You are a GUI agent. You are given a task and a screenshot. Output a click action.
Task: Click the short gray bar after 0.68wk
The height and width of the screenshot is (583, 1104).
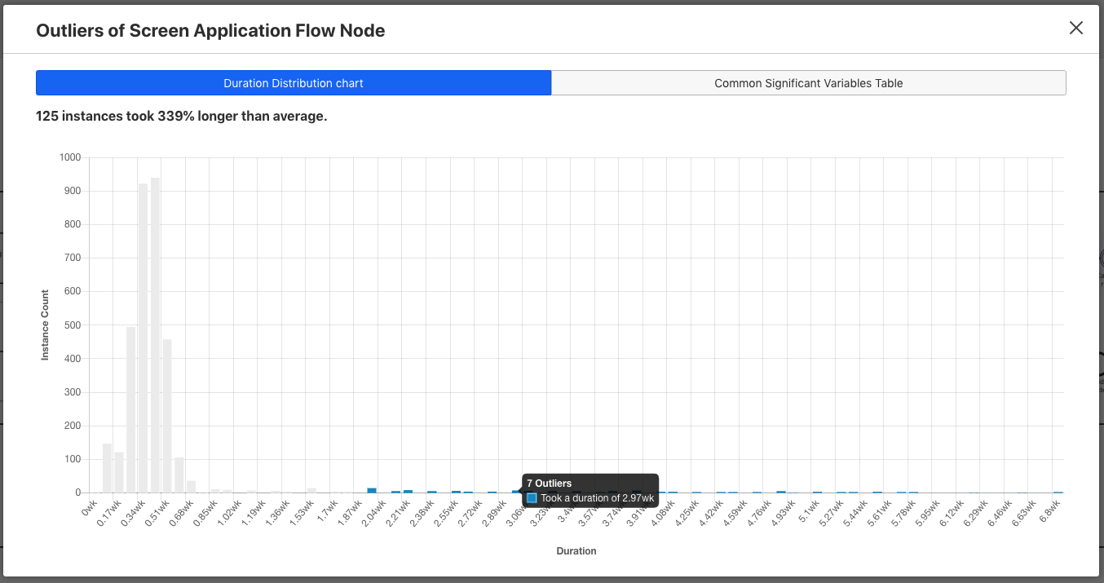(x=192, y=487)
